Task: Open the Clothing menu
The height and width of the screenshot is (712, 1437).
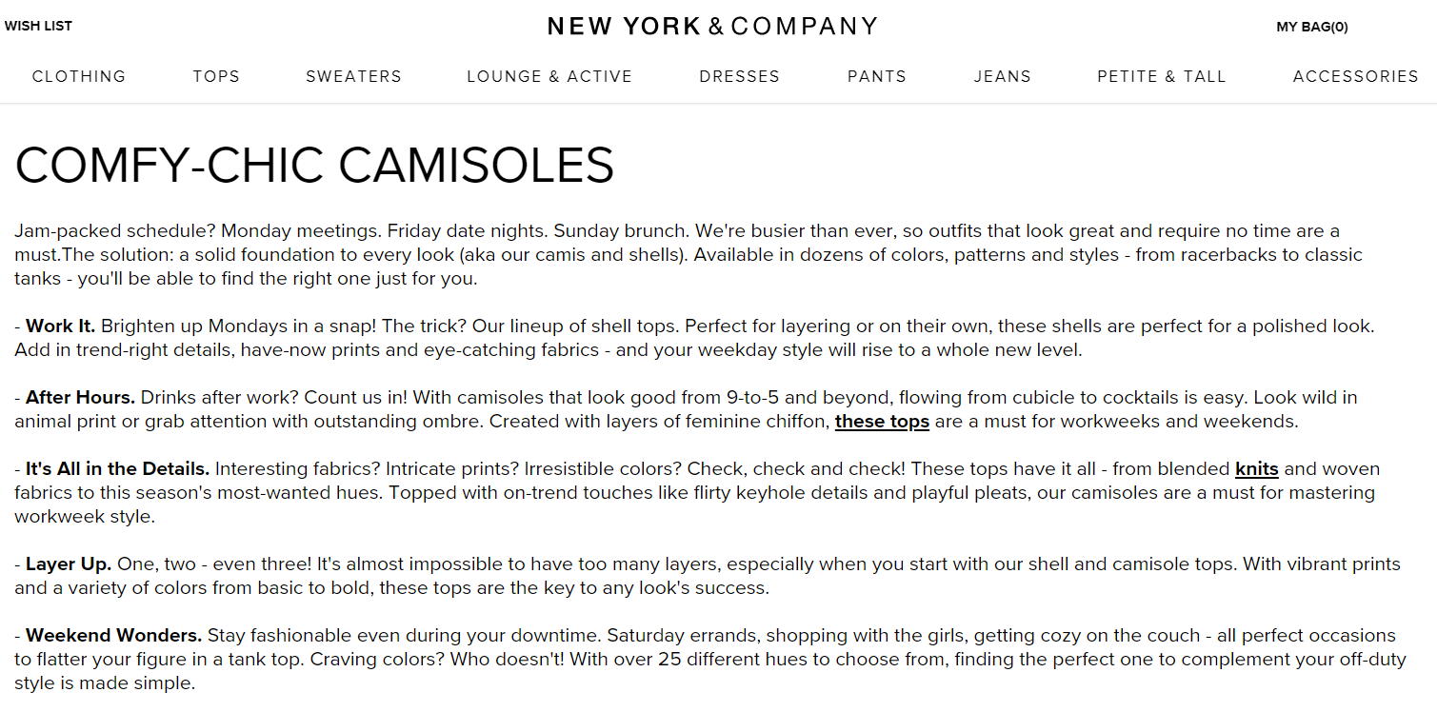Action: pyautogui.click(x=79, y=77)
